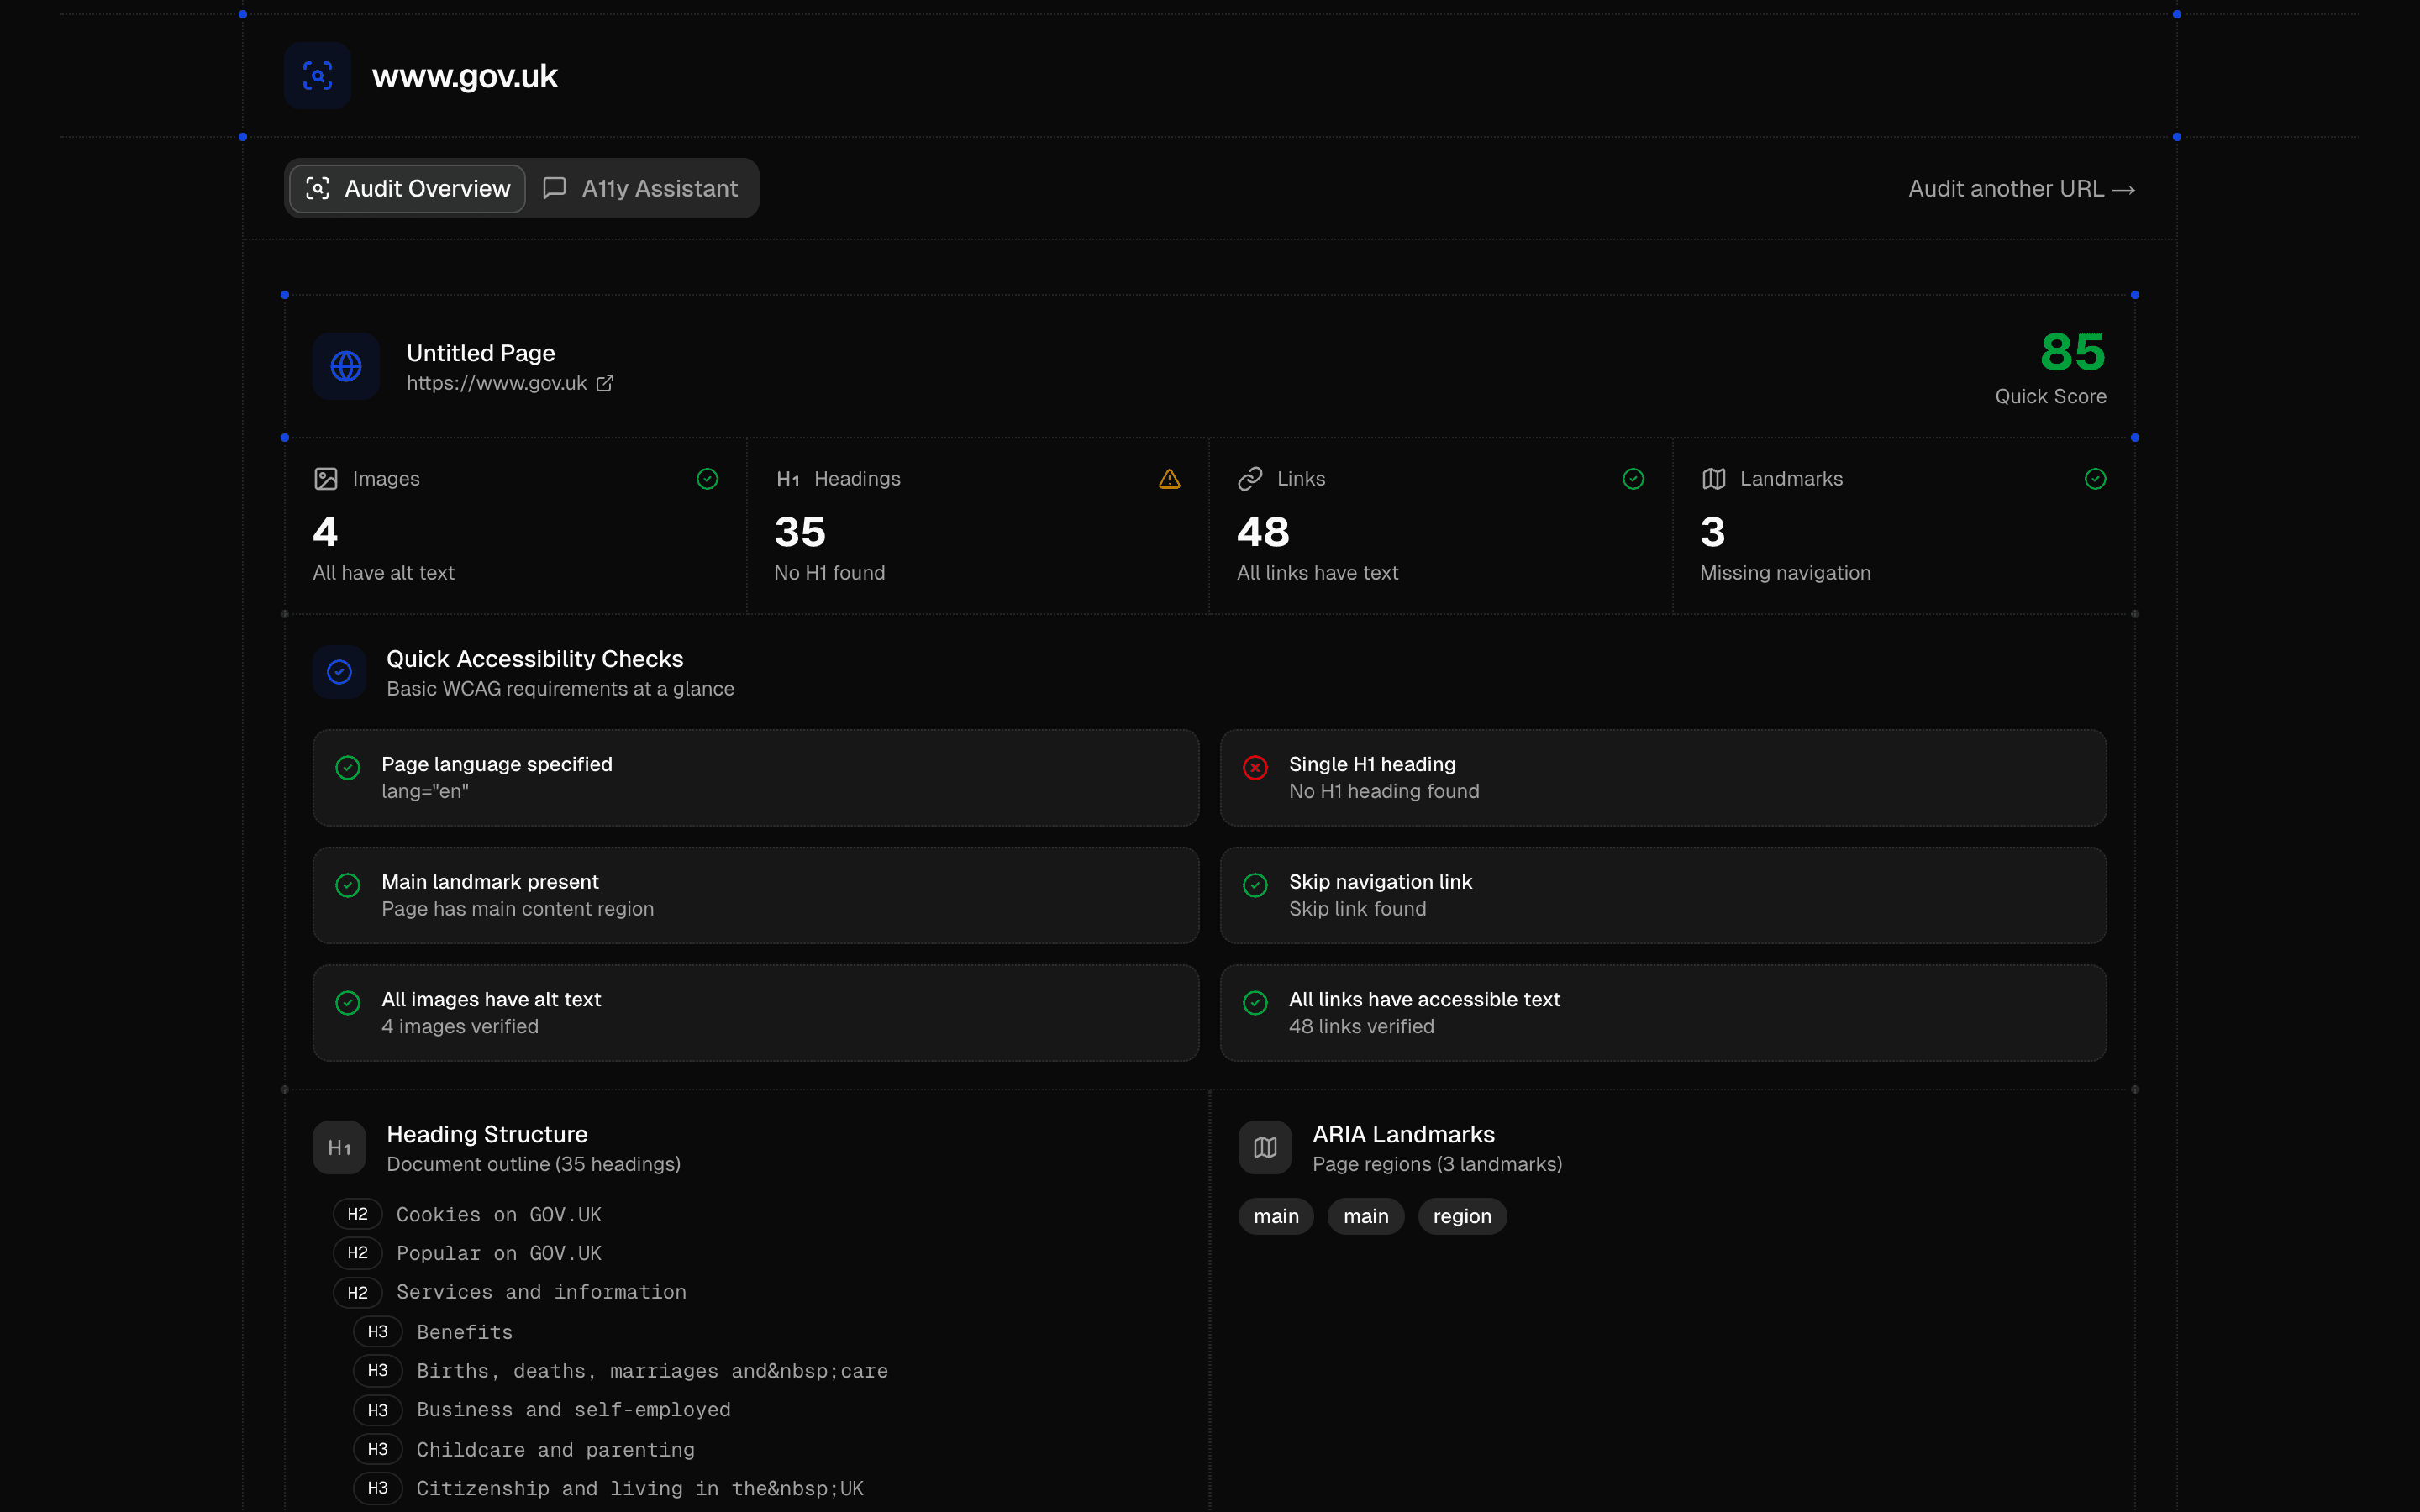
Task: Toggle the green check on Page language specified
Action: pyautogui.click(x=348, y=768)
